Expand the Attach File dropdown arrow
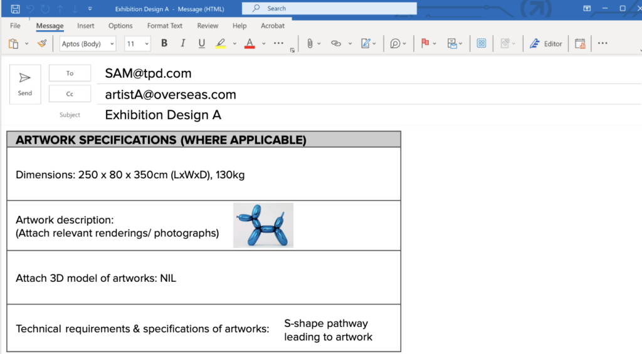Screen dimensions: 642x354 point(319,43)
